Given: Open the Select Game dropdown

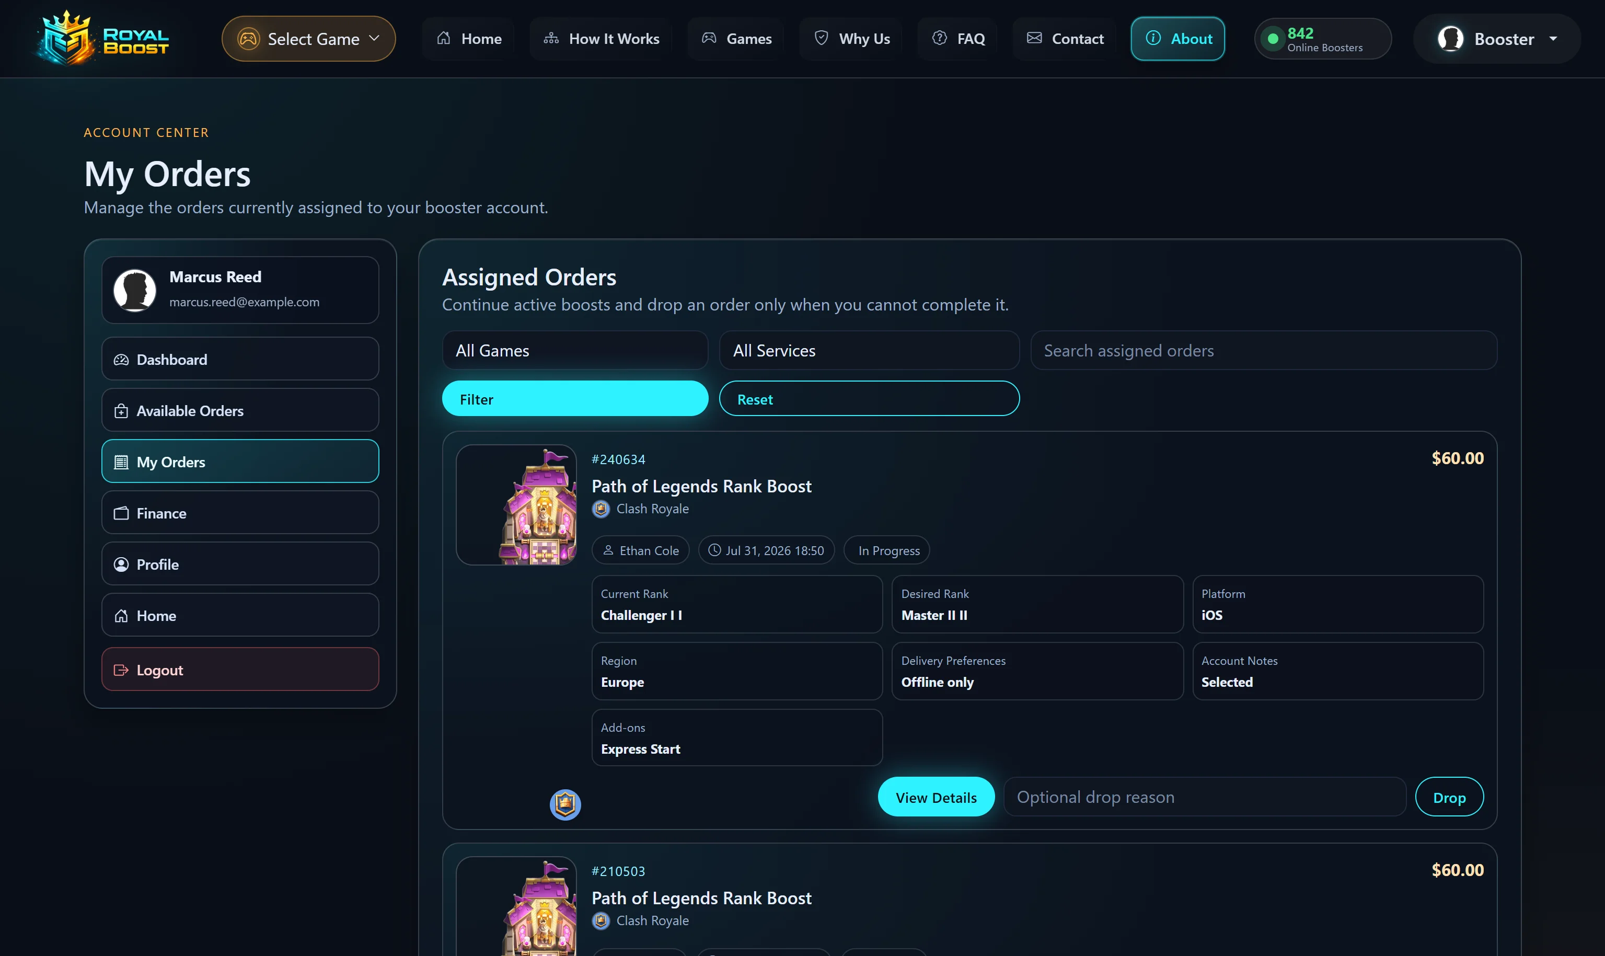Looking at the screenshot, I should [308, 39].
